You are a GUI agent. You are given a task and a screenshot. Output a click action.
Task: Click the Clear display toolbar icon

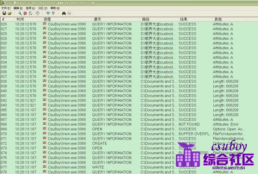[25, 13]
